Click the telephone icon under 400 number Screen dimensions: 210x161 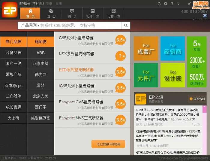click(205, 16)
